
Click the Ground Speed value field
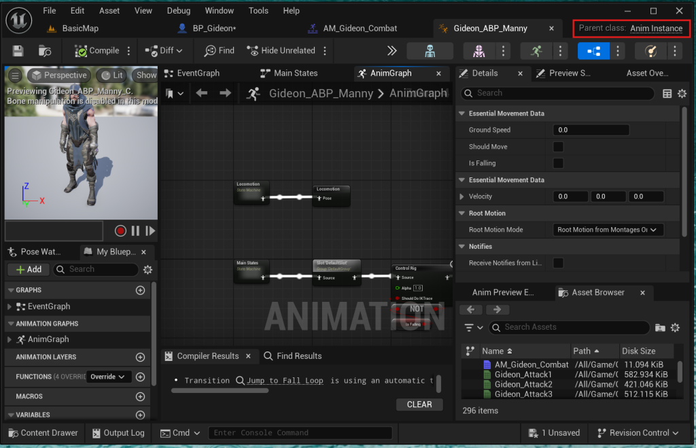click(591, 130)
